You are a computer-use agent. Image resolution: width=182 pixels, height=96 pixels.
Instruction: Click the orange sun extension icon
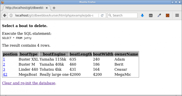click(x=168, y=15)
